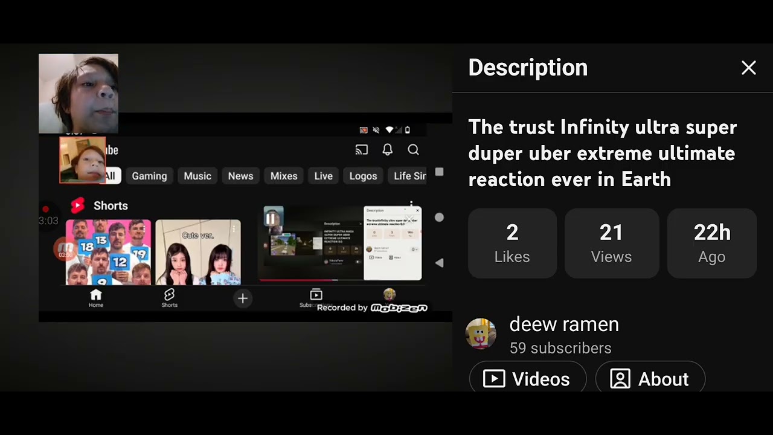The image size is (773, 435).
Task: Tap the Cast icon in YouTube header
Action: click(x=362, y=150)
